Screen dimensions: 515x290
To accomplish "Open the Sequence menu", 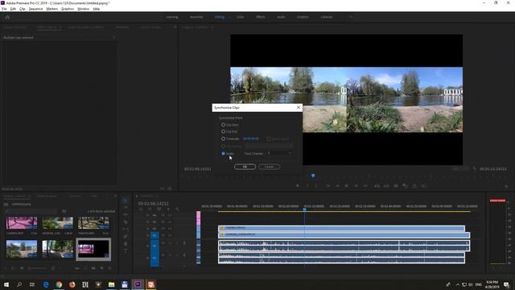I will click(x=35, y=9).
